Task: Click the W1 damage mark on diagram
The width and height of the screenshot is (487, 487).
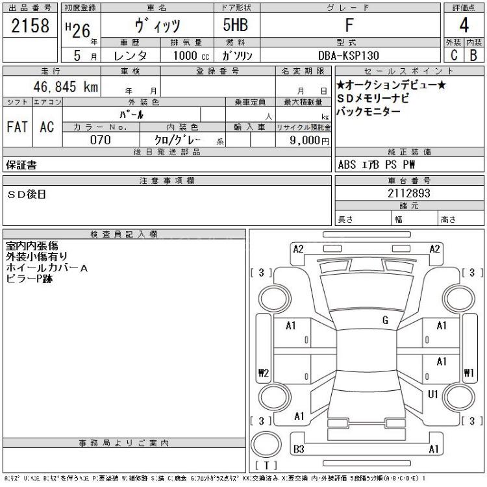Action: tap(468, 373)
